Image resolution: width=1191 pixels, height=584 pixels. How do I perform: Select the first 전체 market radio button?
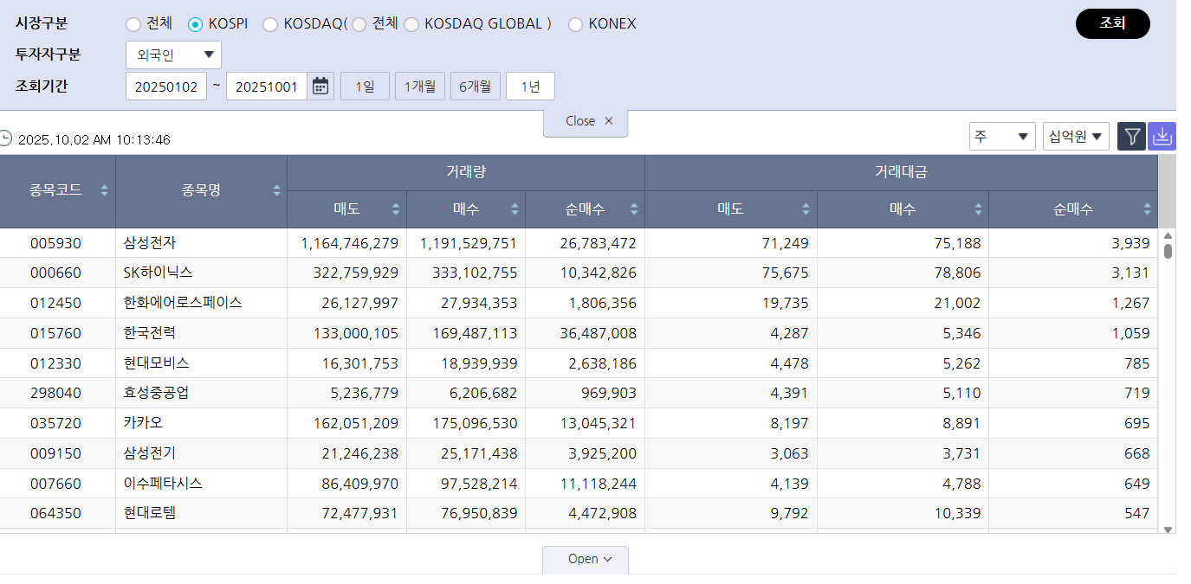pyautogui.click(x=133, y=24)
